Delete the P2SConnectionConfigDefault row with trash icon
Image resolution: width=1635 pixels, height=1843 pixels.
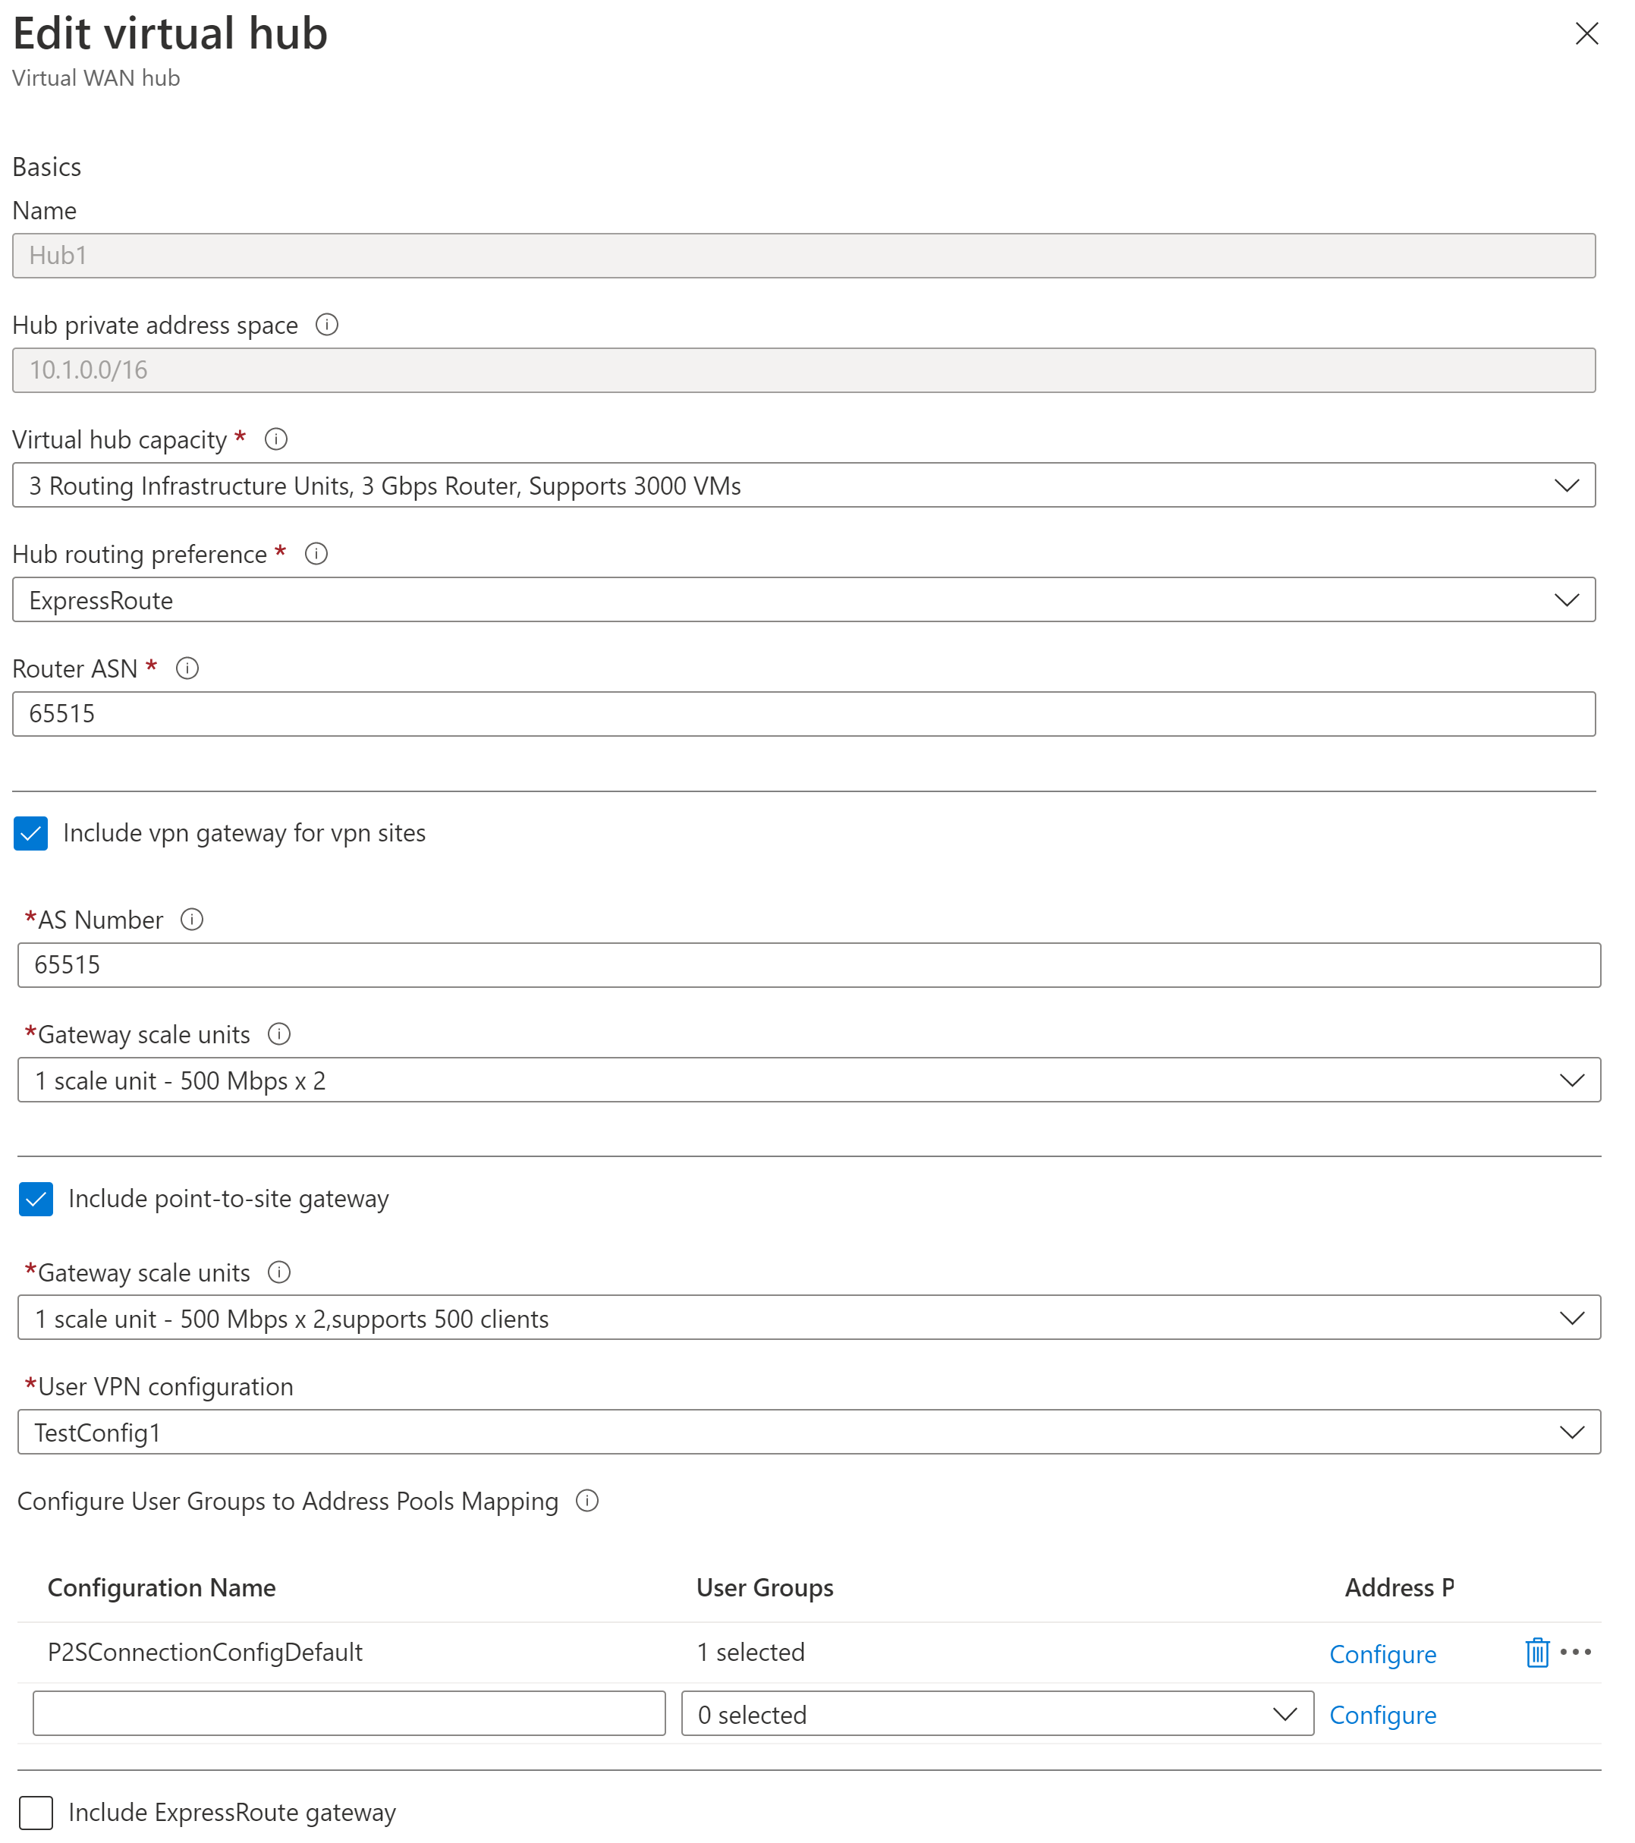(x=1536, y=1653)
